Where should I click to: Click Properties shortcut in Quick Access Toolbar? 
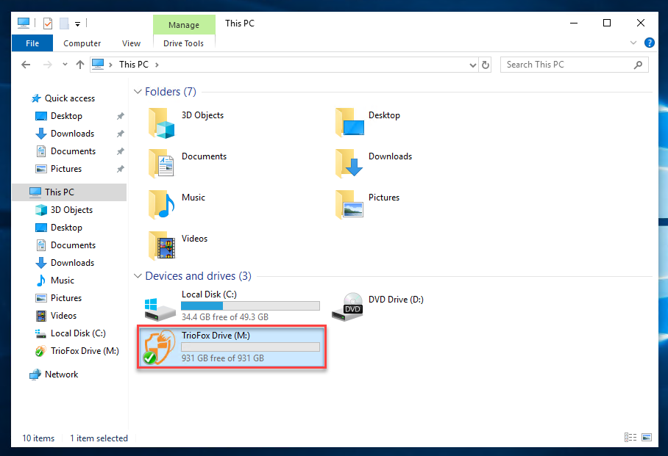point(47,23)
